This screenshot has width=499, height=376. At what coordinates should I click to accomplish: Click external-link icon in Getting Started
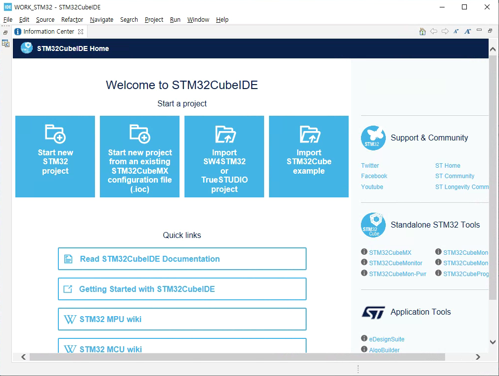[68, 289]
